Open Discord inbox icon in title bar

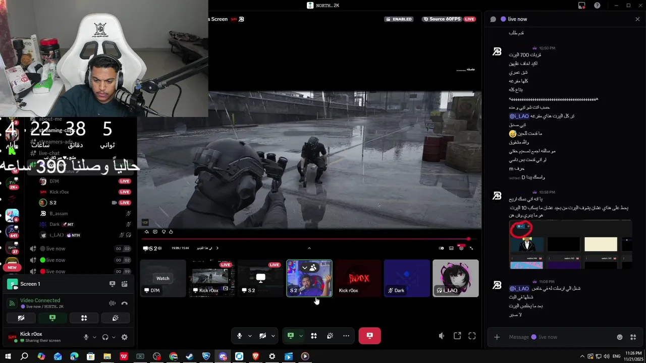[582, 6]
